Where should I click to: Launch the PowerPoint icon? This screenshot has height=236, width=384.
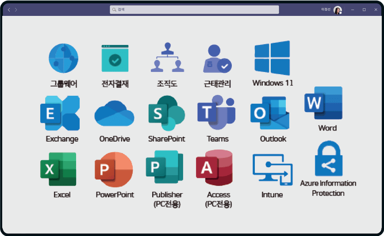pos(114,169)
